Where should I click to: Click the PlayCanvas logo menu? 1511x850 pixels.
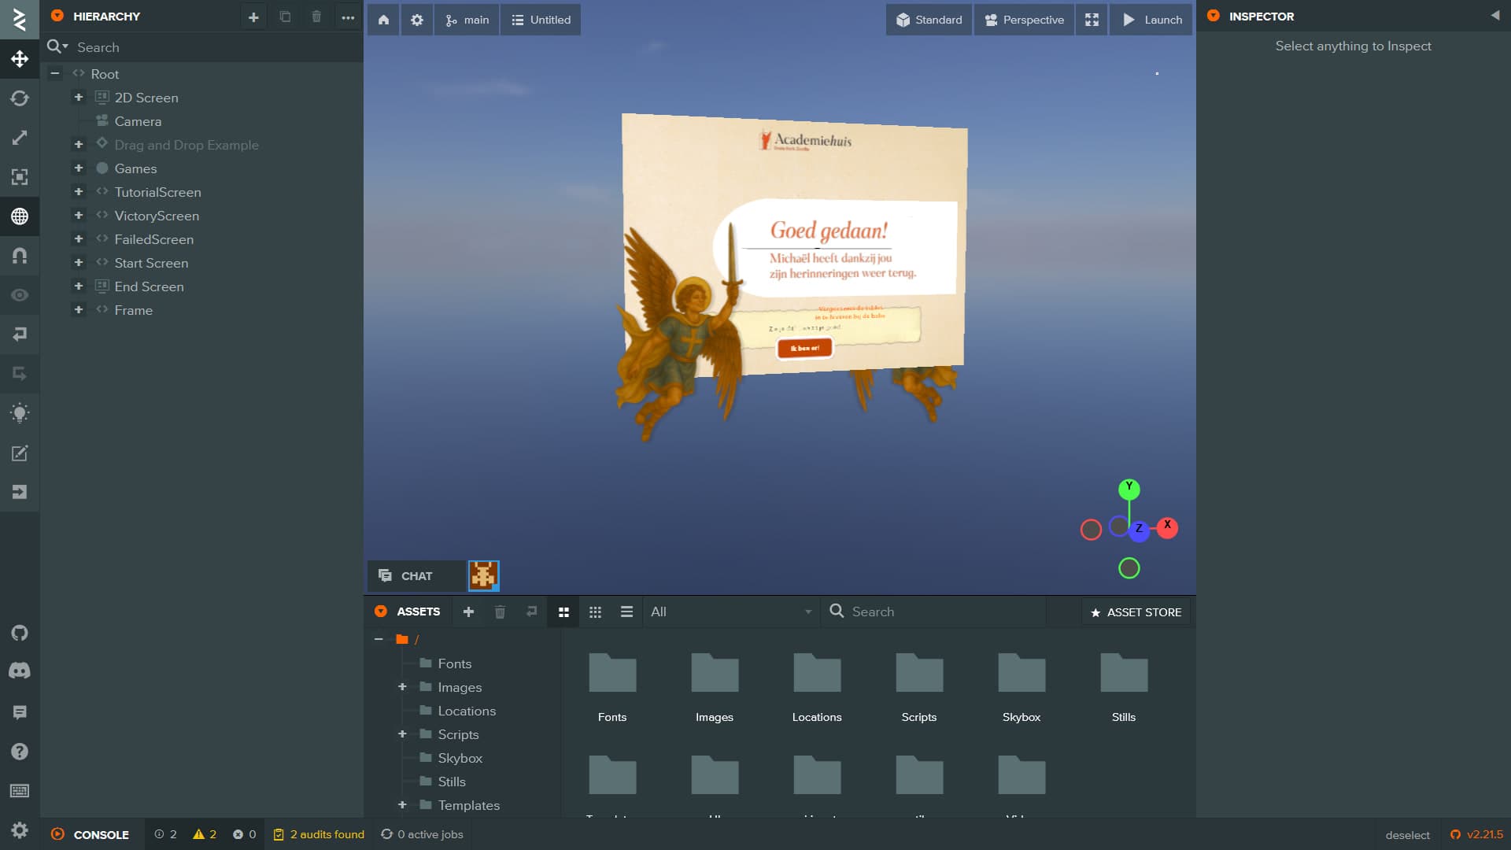tap(20, 20)
